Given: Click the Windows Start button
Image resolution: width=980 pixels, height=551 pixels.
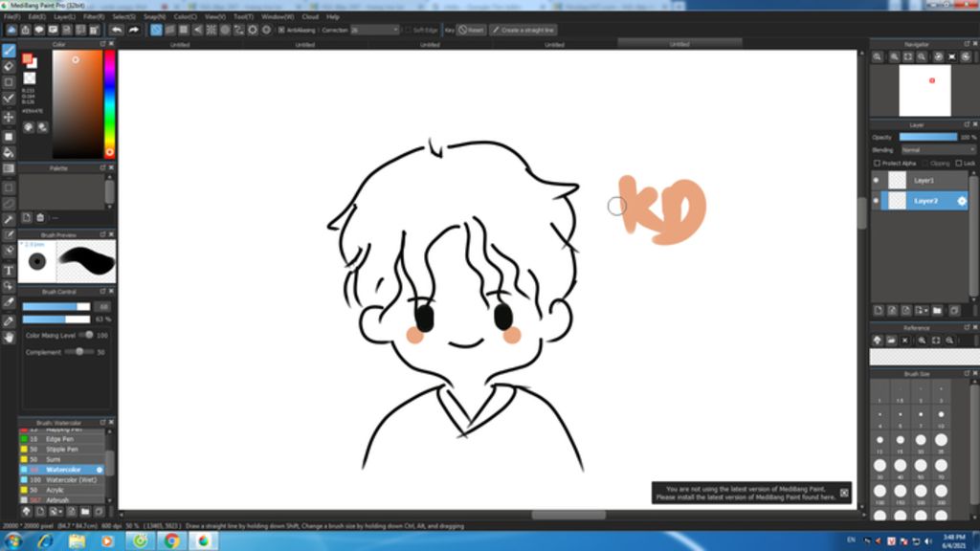Looking at the screenshot, I should tap(13, 541).
